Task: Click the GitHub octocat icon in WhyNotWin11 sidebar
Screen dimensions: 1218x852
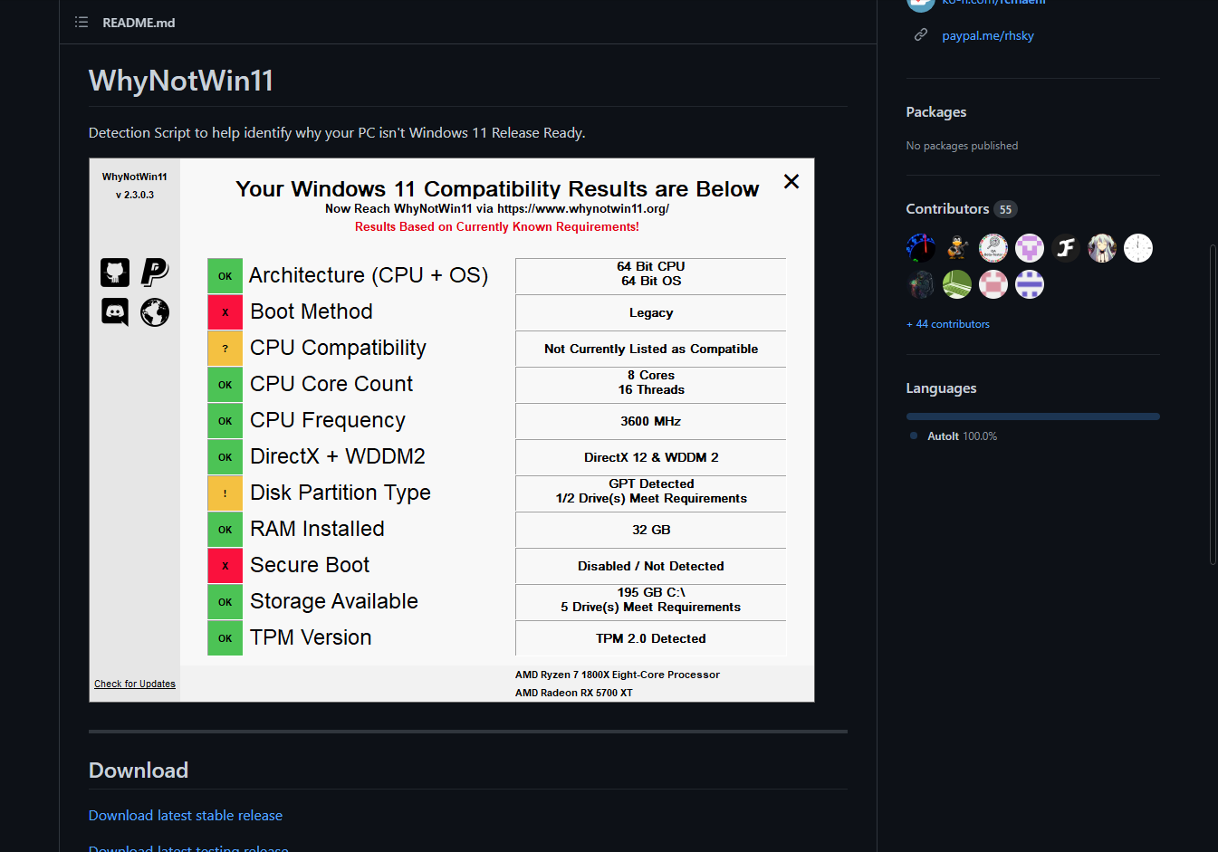Action: click(x=115, y=272)
